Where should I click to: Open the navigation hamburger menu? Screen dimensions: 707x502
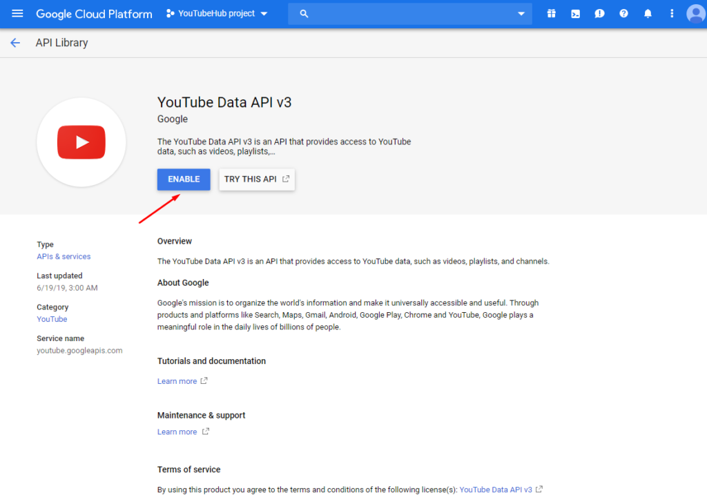pyautogui.click(x=17, y=13)
